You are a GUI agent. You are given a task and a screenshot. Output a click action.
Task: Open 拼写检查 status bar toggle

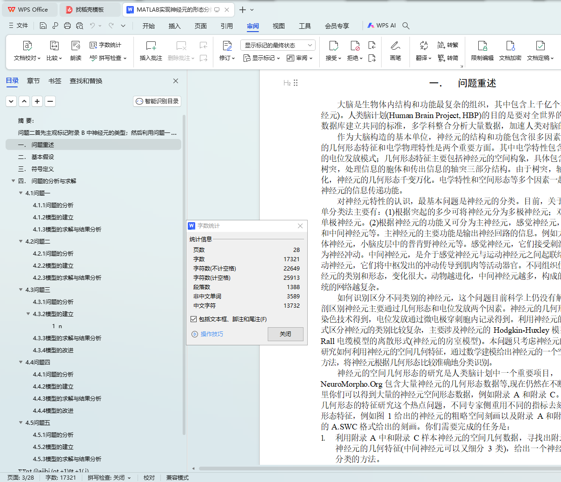click(x=109, y=478)
